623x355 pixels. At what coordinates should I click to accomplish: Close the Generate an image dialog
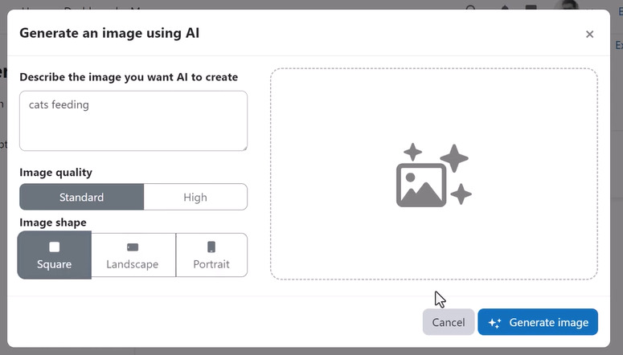[589, 34]
